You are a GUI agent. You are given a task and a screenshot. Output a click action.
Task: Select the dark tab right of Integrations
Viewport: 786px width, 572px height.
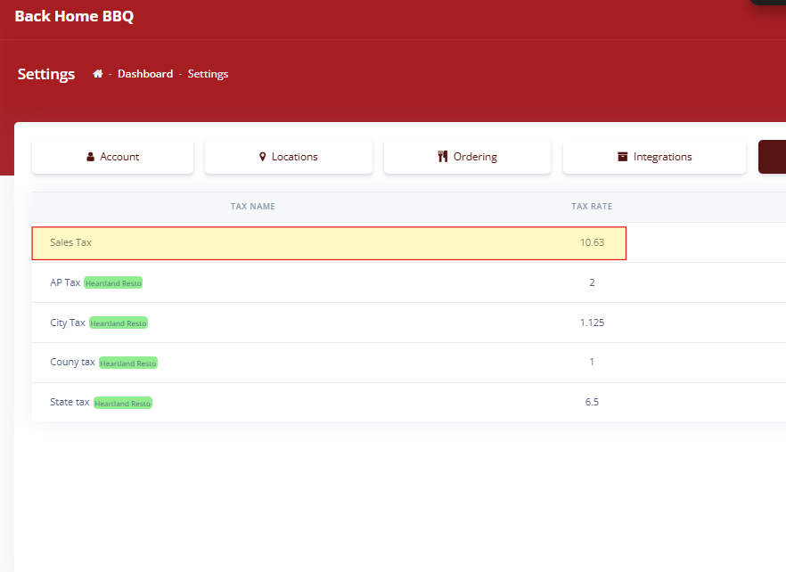(x=772, y=157)
